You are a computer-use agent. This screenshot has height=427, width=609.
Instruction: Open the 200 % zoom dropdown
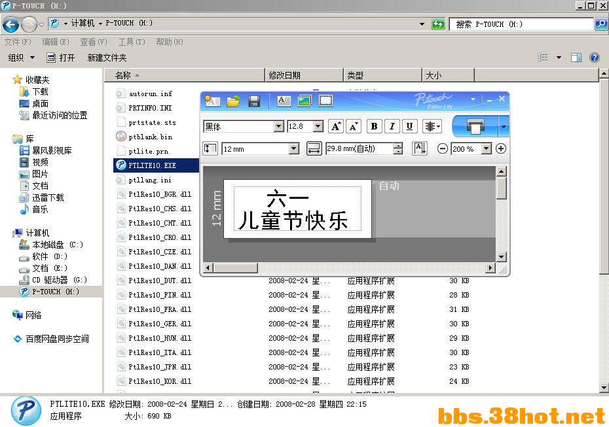(x=487, y=149)
